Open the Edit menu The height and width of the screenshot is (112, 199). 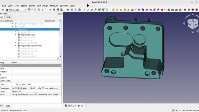4,6
